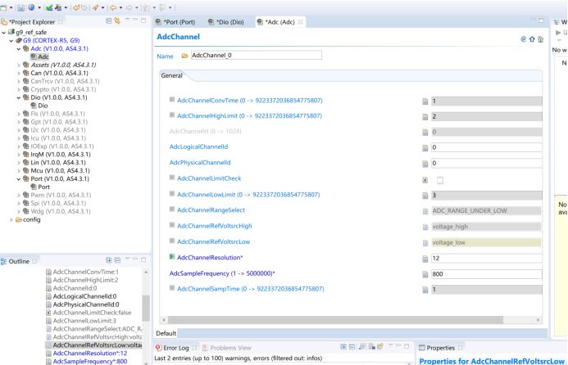Toggle the AdcChannelRefVoltsrcHigh enable box
This screenshot has width=568, height=365.
coord(172,225)
